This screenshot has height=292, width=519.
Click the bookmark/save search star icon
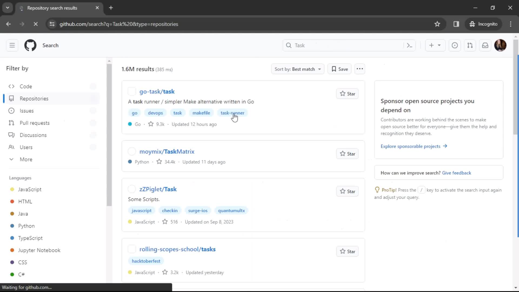pyautogui.click(x=334, y=69)
